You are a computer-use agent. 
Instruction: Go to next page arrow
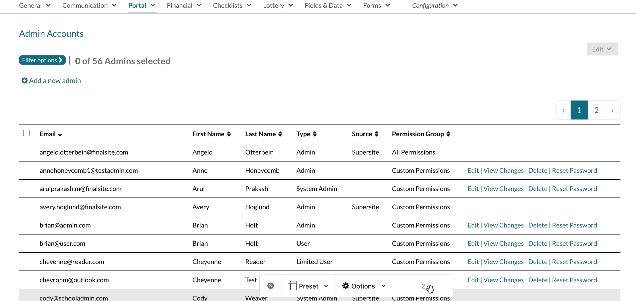(612, 110)
